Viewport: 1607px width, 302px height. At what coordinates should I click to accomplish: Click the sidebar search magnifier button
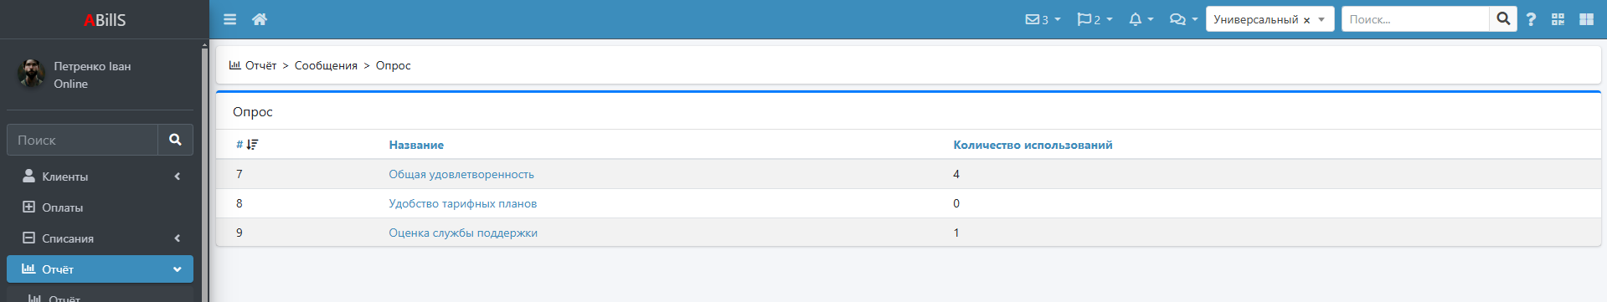coord(175,140)
